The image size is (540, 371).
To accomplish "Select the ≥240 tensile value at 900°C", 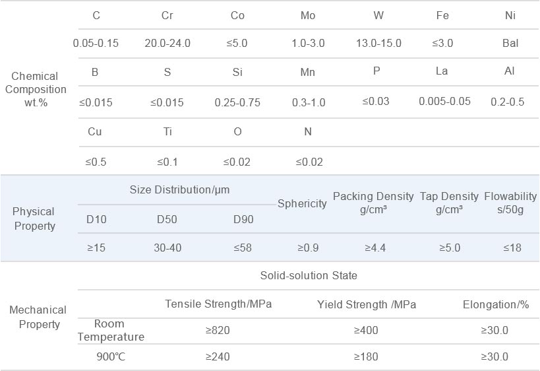I will click(x=218, y=356).
